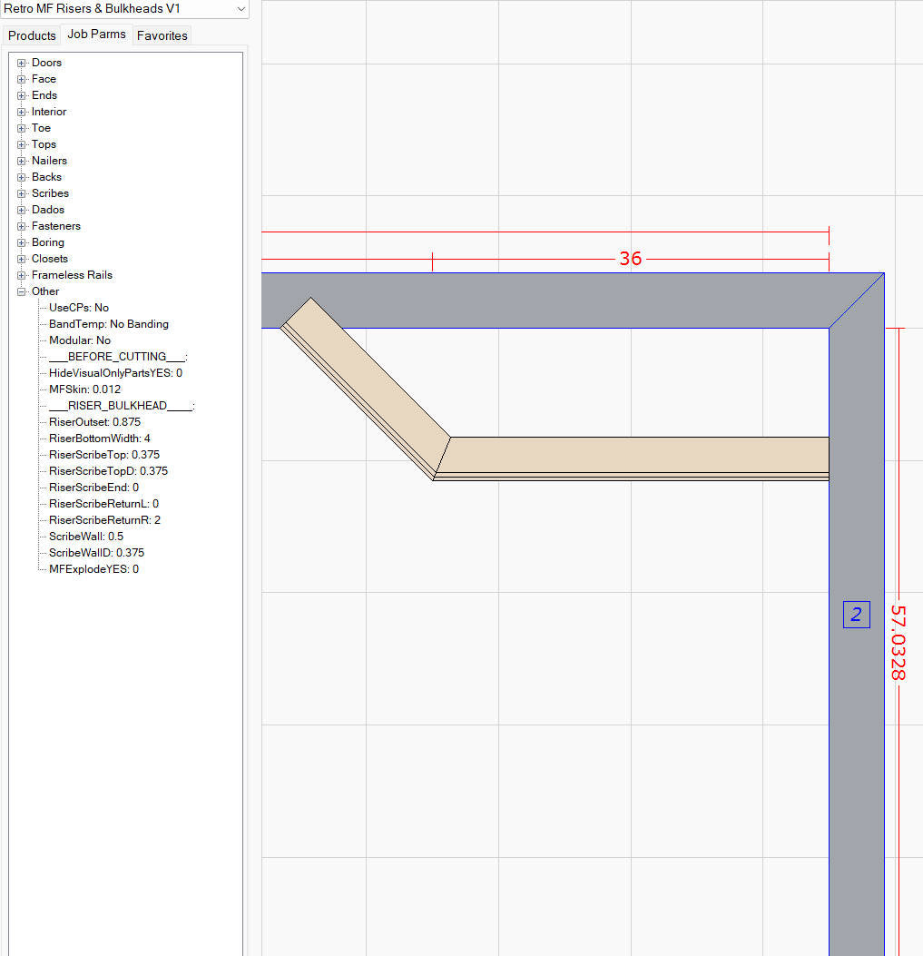Expand the Tops tree node
Viewport: 923px width, 956px height.
click(20, 144)
